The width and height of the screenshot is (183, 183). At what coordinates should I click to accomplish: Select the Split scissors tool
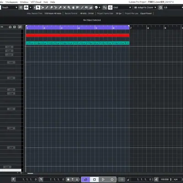[x=56, y=7]
